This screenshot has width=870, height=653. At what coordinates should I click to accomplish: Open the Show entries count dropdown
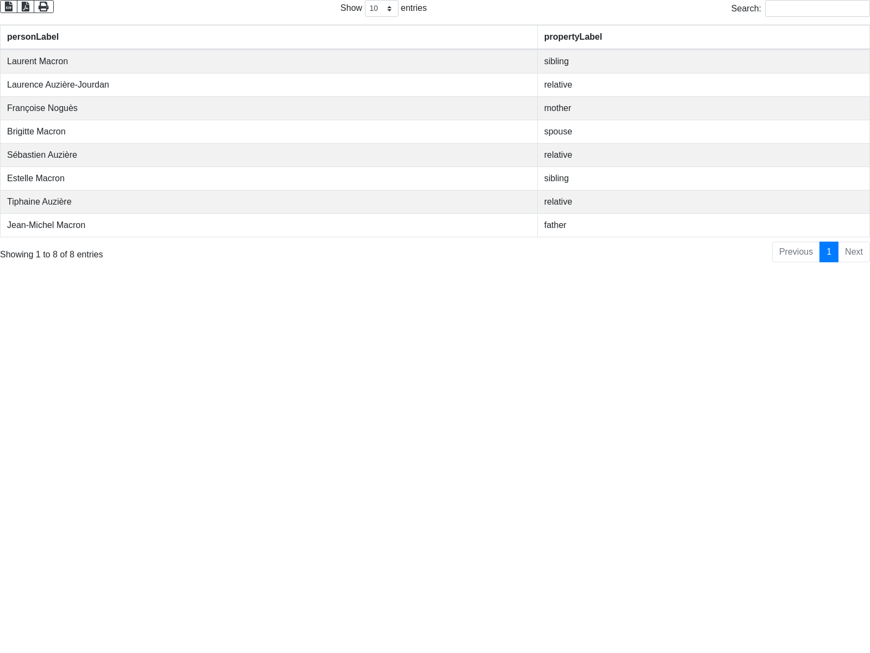coord(381,8)
